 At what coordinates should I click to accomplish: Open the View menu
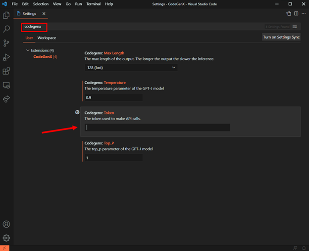(x=57, y=4)
